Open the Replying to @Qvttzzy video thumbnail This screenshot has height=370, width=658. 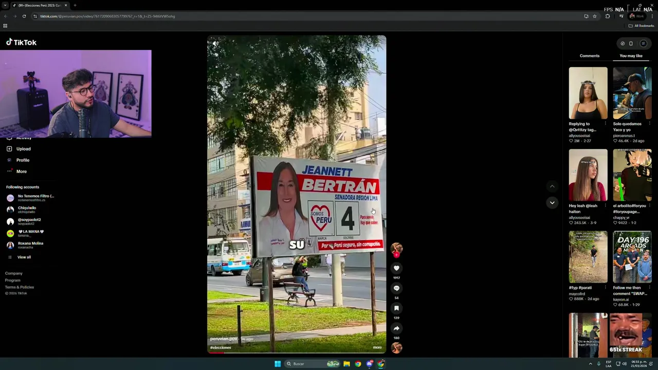[x=588, y=93]
